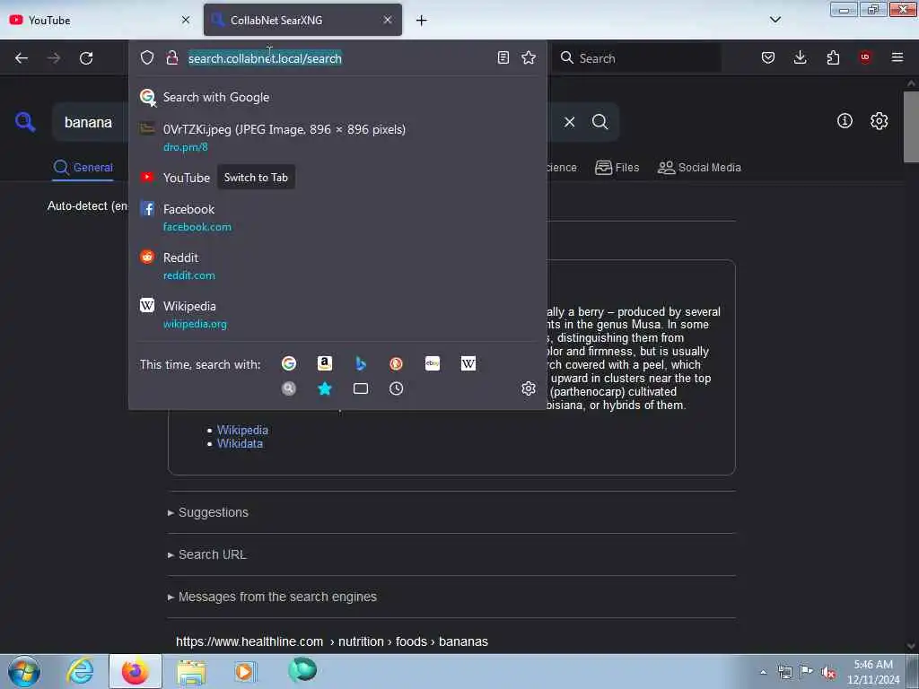The image size is (919, 689).
Task: Choose the Facebook suggestion
Action: [337, 217]
